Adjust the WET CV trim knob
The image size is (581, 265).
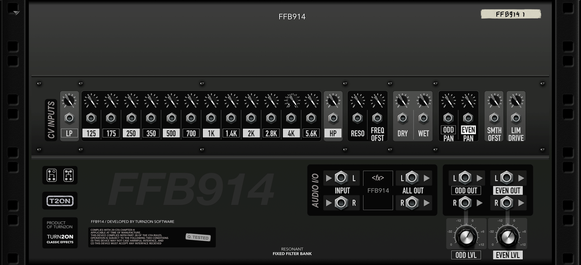(x=423, y=101)
